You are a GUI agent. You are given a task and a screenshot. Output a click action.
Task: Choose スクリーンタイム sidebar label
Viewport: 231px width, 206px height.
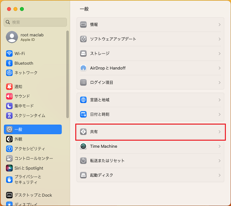[30, 116]
